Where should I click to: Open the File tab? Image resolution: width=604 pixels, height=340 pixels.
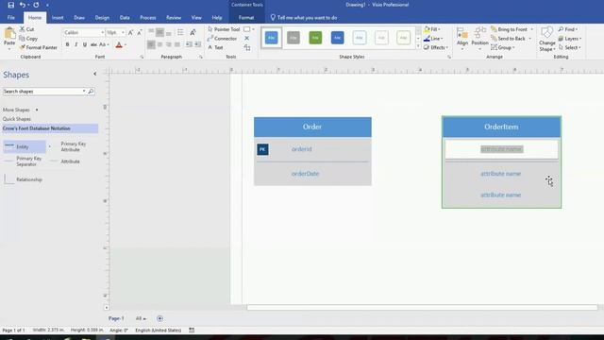(x=11, y=18)
